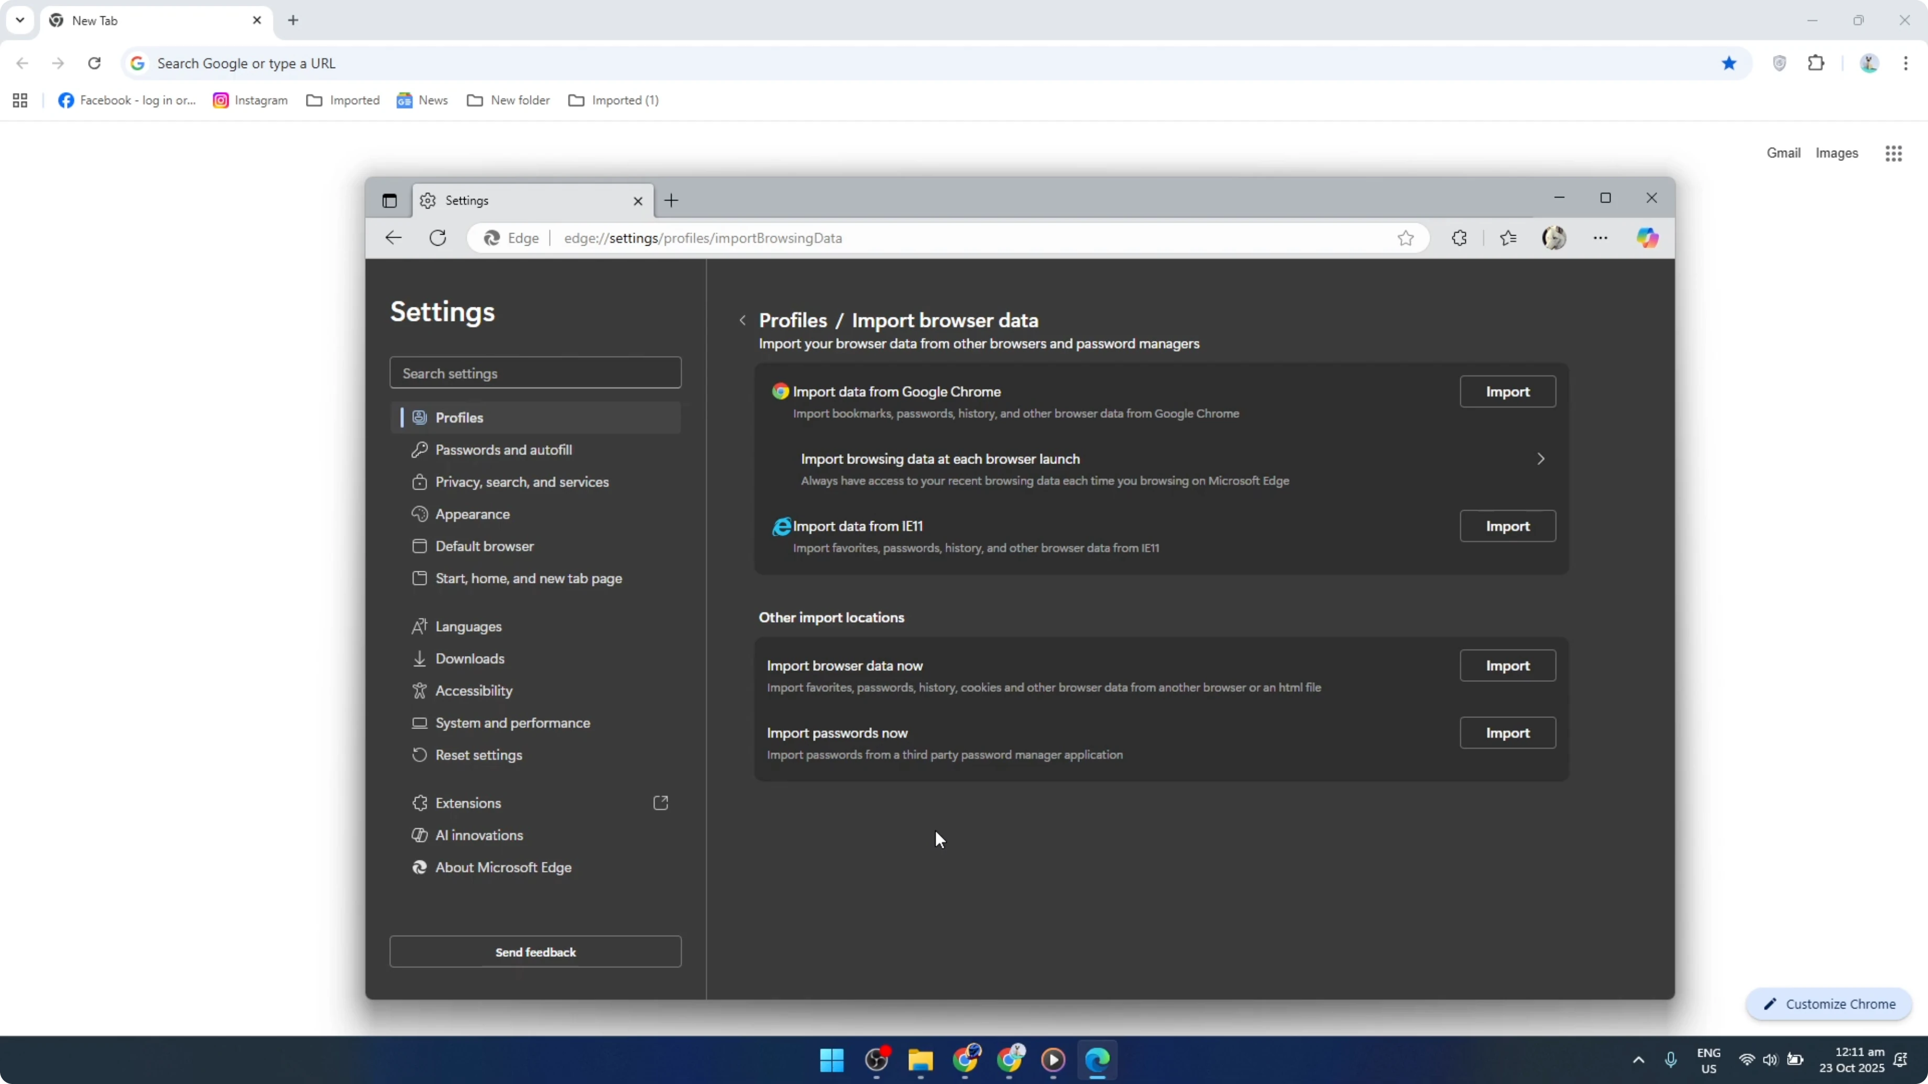Open Edge extensions puzzle icon

click(x=1459, y=238)
